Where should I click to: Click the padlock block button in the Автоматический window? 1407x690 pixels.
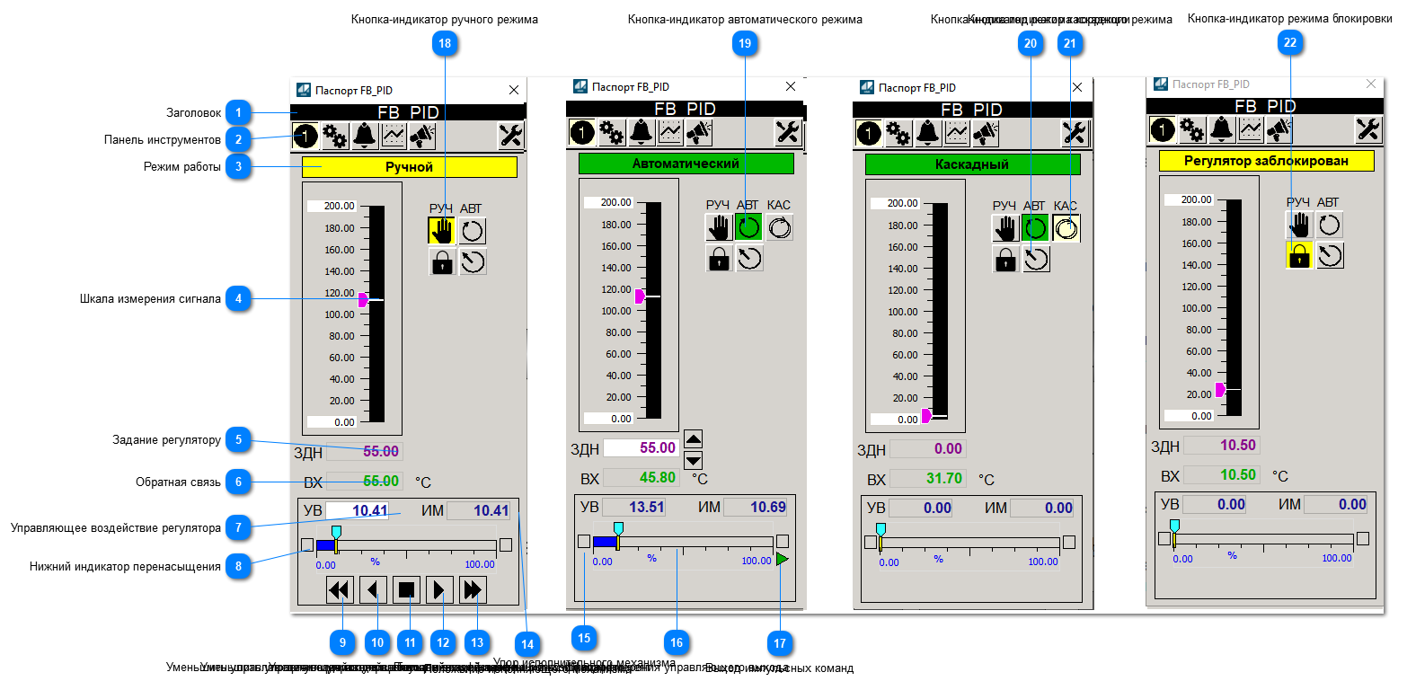click(719, 258)
